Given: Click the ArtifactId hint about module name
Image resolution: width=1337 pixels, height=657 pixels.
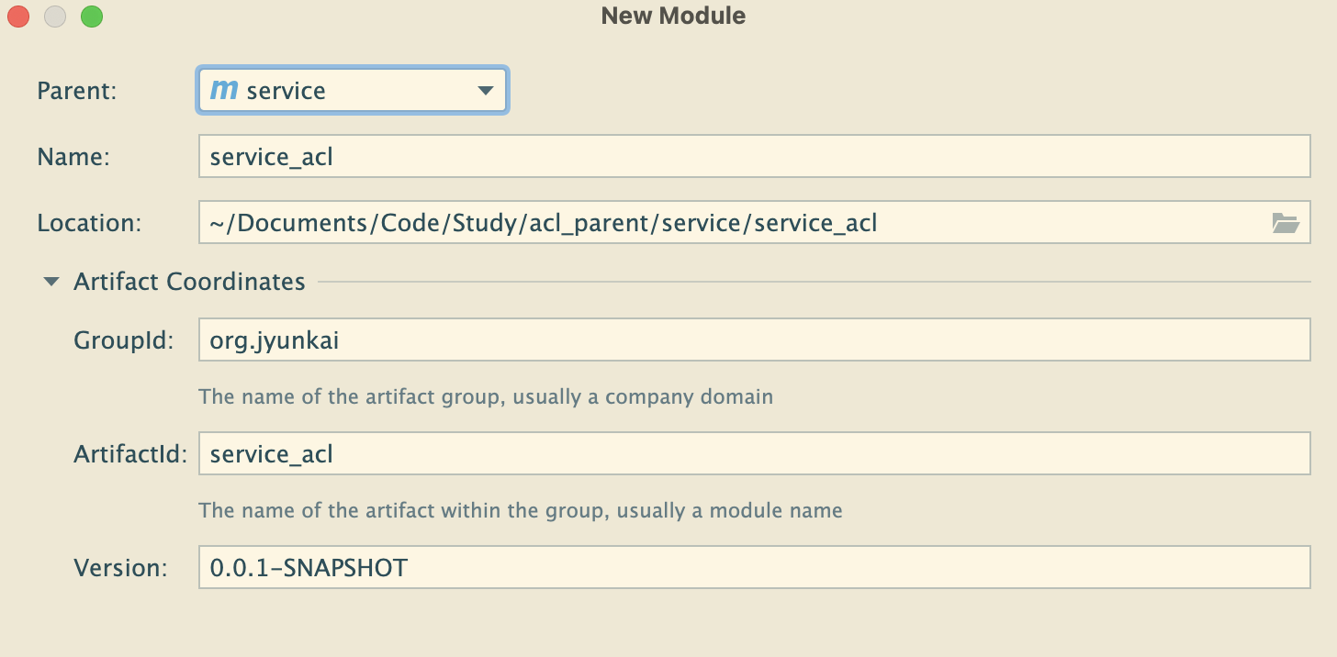Looking at the screenshot, I should (x=520, y=510).
